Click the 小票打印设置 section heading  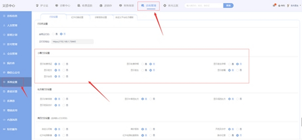coord(44,53)
